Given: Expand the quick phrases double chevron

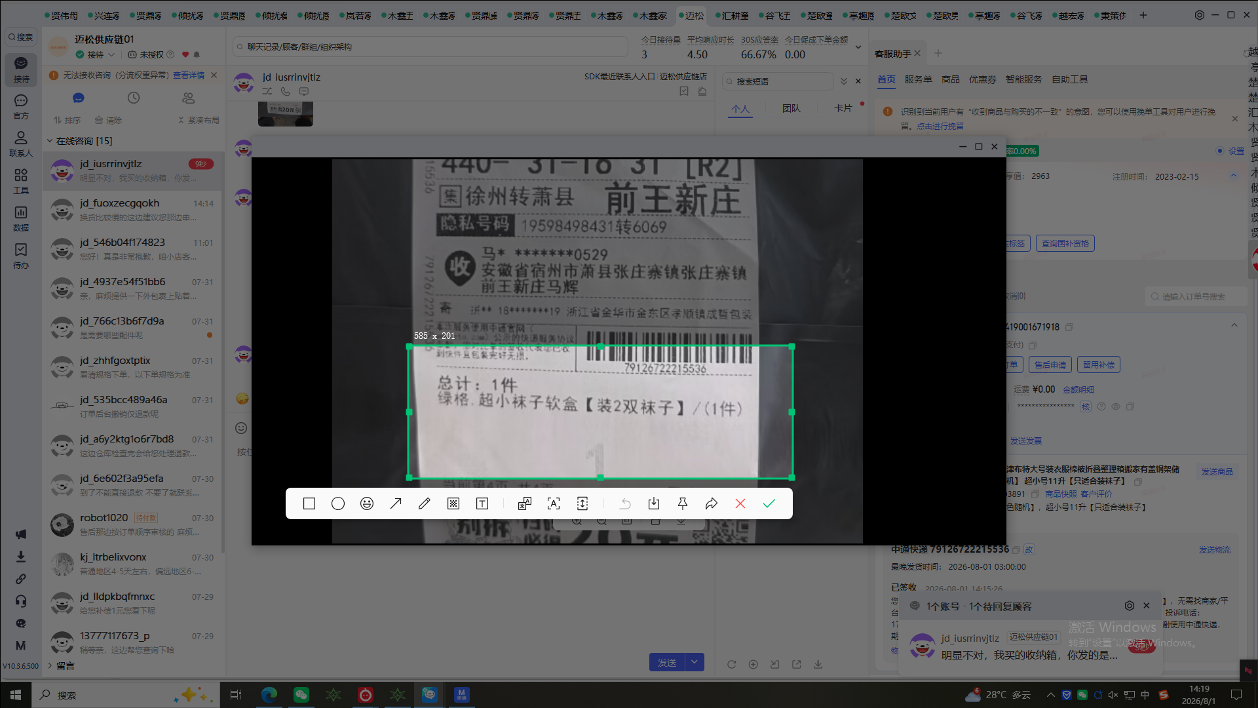Looking at the screenshot, I should pos(844,81).
